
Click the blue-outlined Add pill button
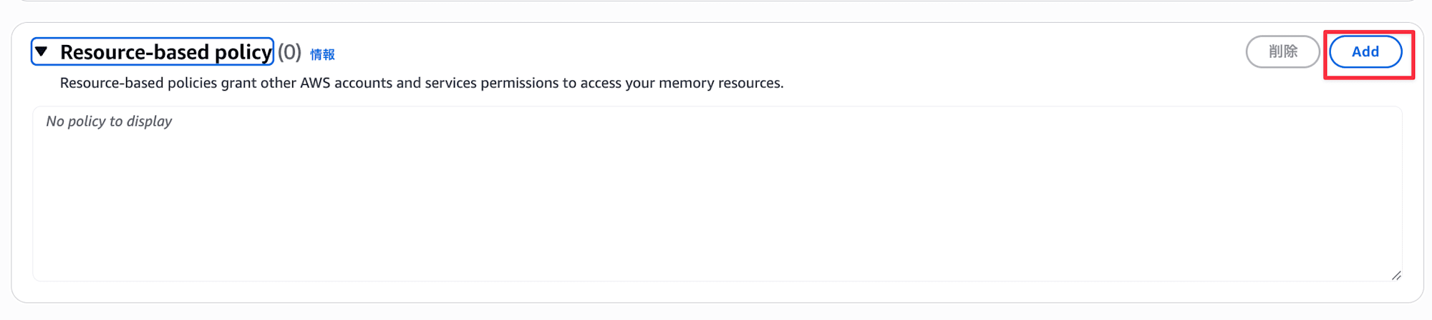coord(1365,52)
